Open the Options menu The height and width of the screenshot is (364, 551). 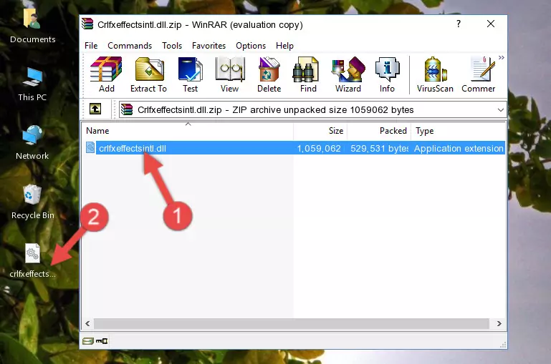coord(251,46)
